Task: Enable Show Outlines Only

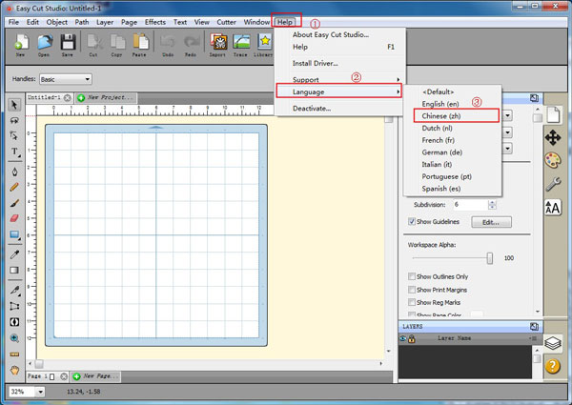Action: point(412,276)
